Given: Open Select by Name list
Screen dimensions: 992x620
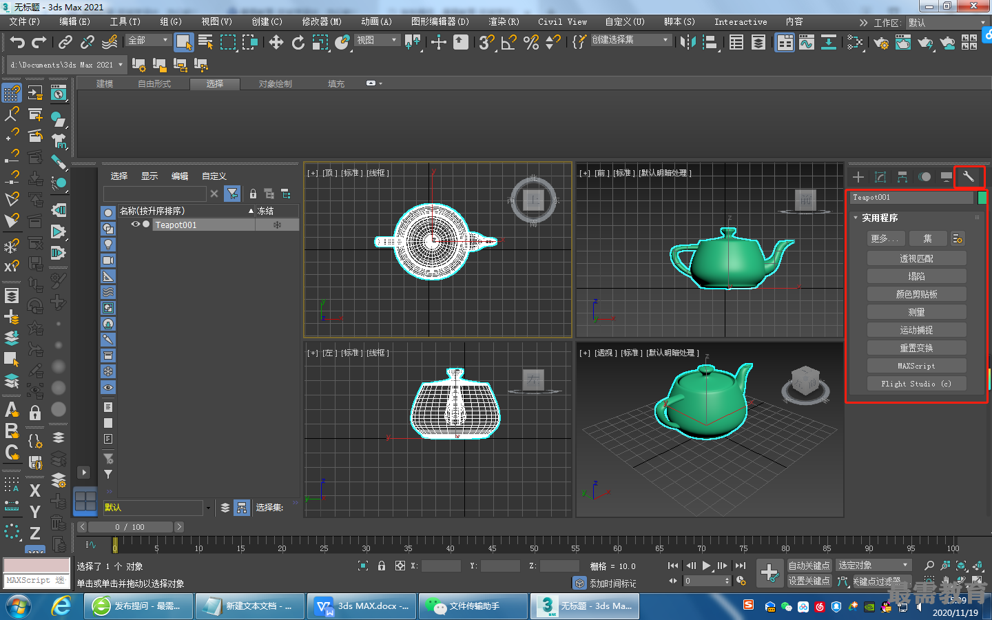Looking at the screenshot, I should click(x=205, y=43).
